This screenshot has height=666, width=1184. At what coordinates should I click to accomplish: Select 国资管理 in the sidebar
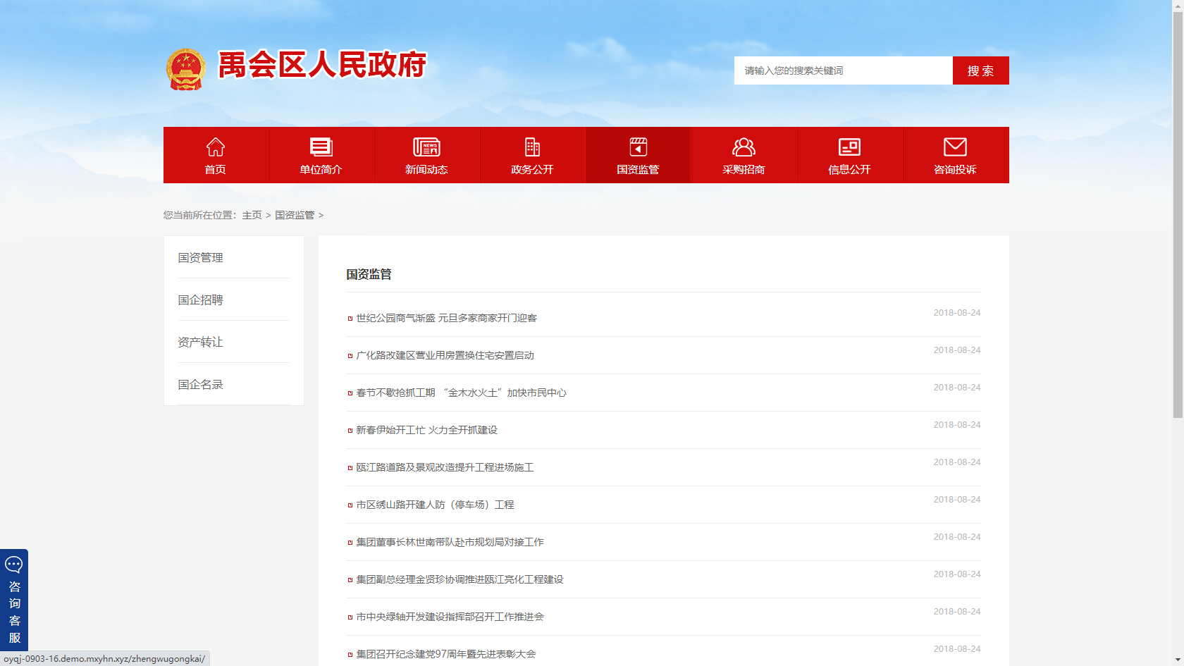tap(201, 258)
